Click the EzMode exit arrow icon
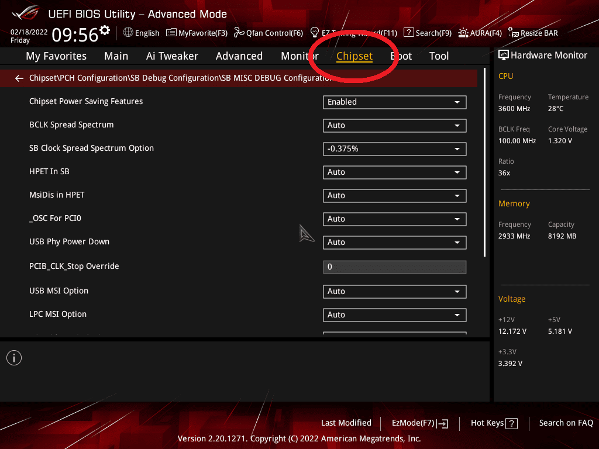Viewport: 599px width, 449px height. [x=443, y=423]
